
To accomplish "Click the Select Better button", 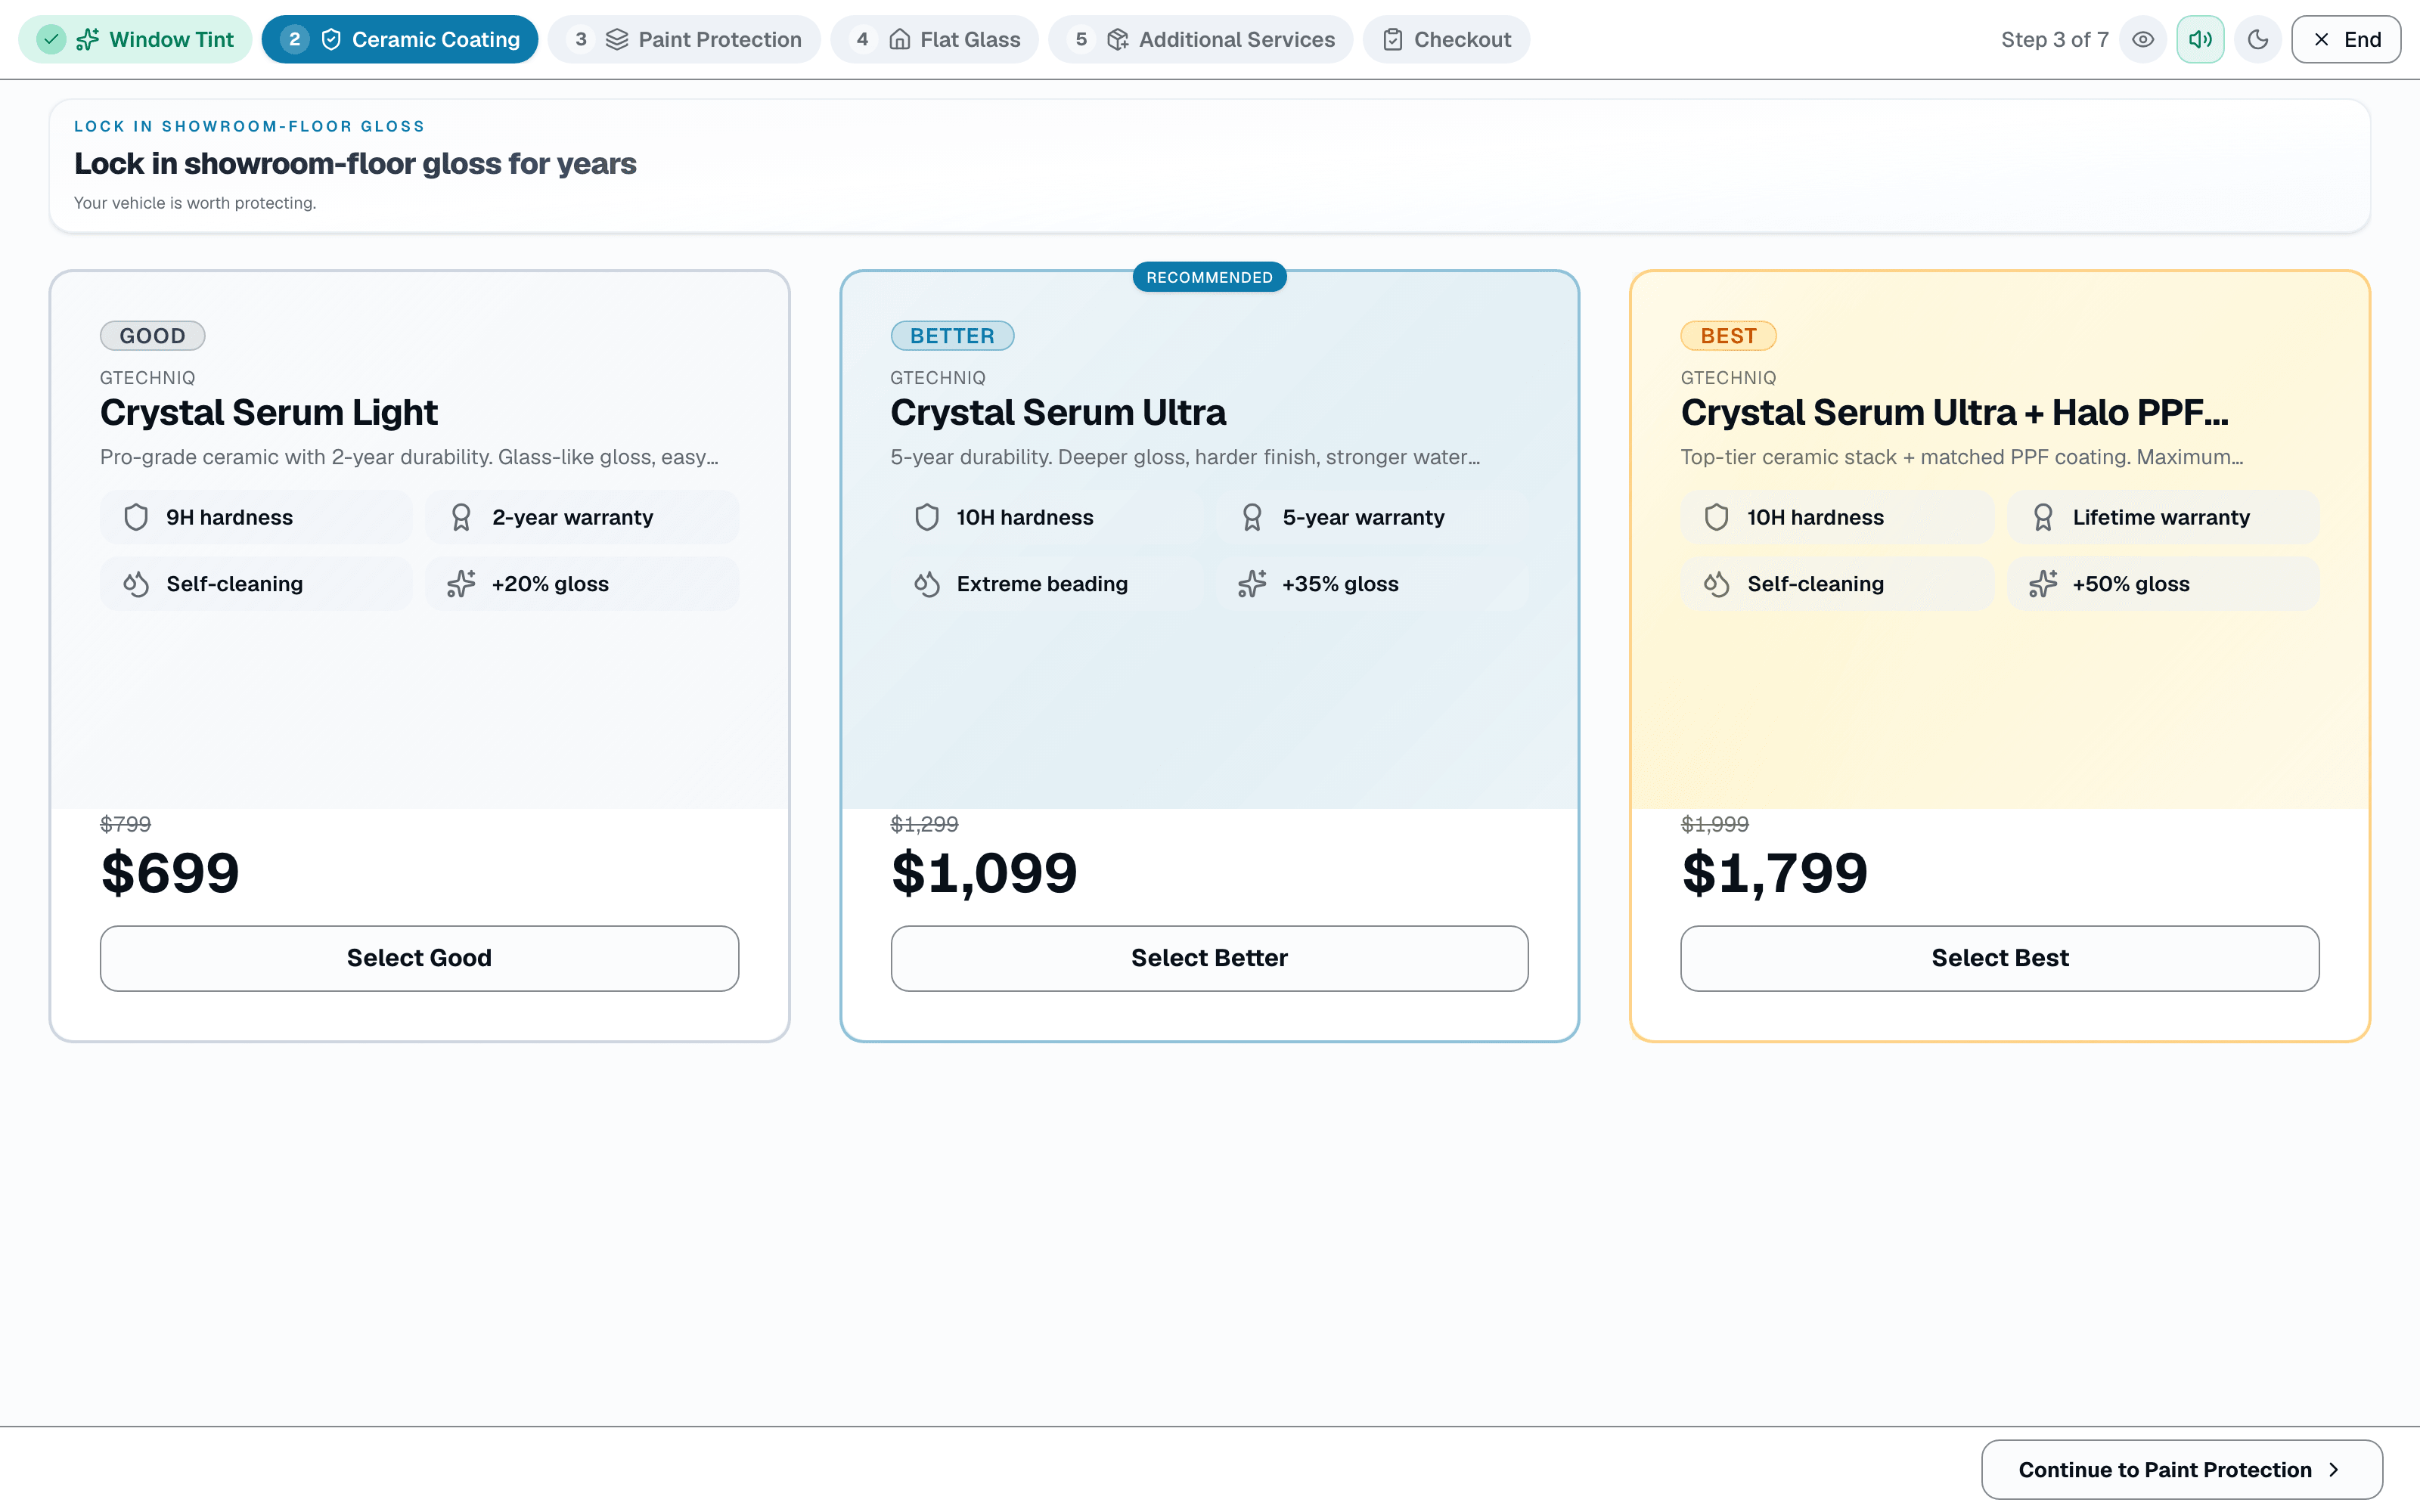I will [x=1209, y=958].
